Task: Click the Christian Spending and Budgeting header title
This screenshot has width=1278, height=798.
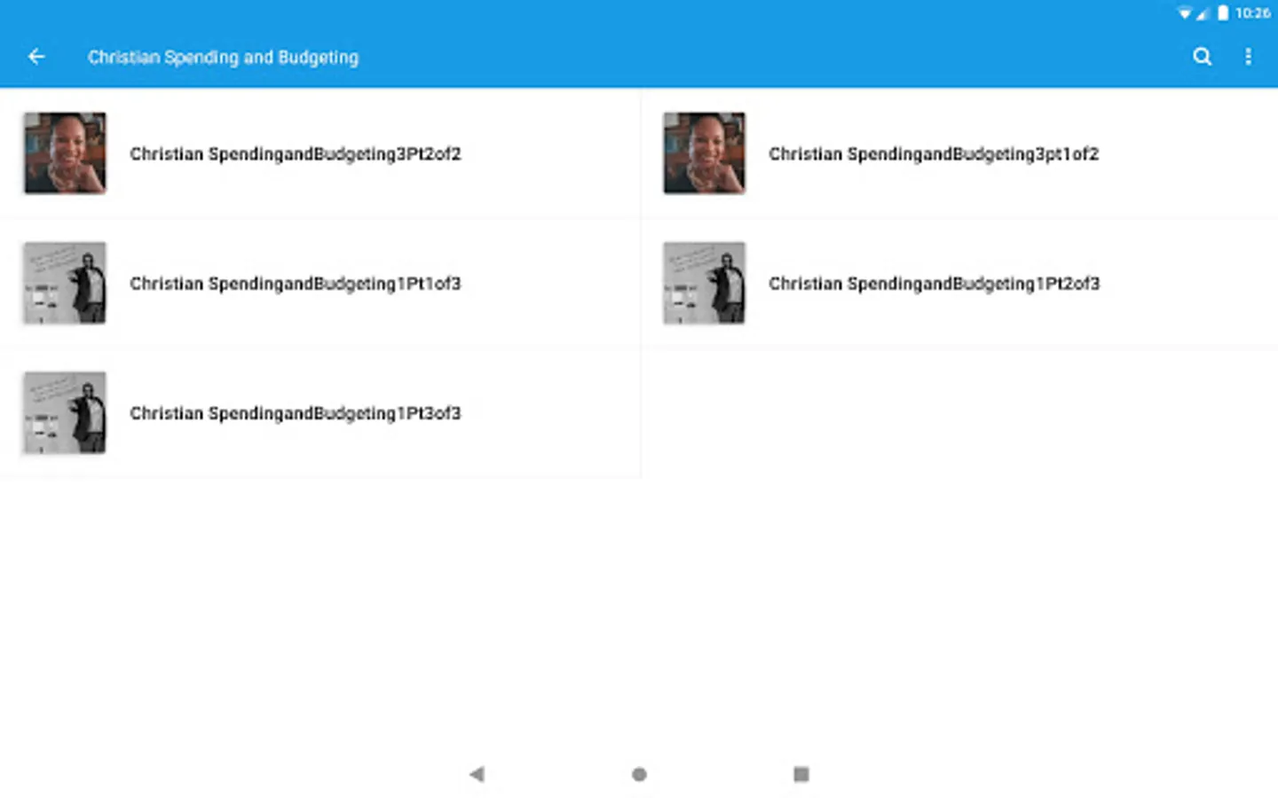Action: tap(223, 58)
